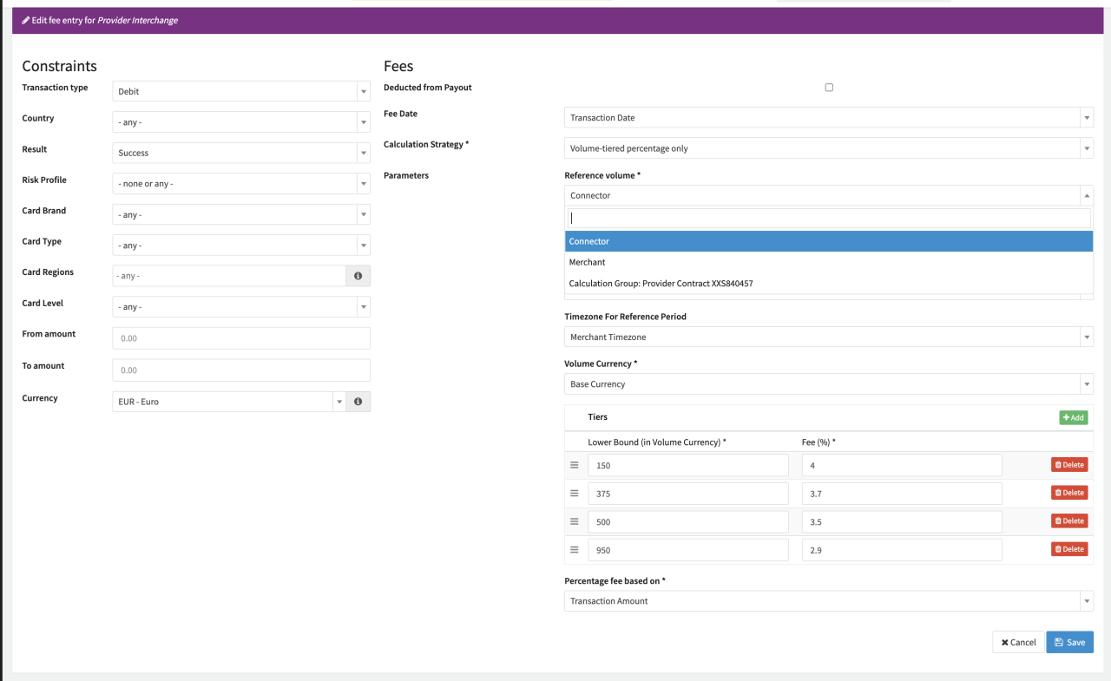Viewport: 1111px width, 681px height.
Task: Open the Transaction type dropdown
Action: pyautogui.click(x=241, y=91)
